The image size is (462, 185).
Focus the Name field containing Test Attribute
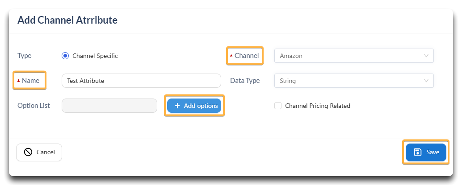(141, 81)
